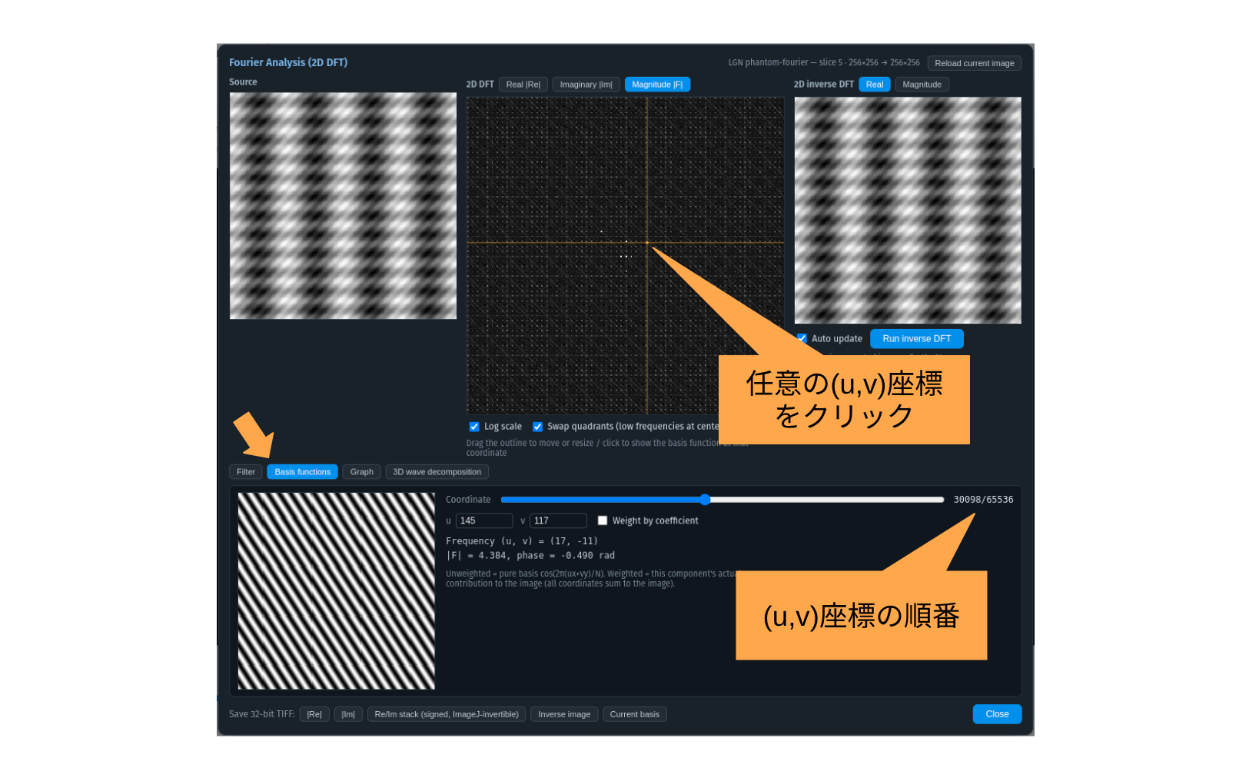This screenshot has height=778, width=1249.
Task: Toggle the Auto update checkbox
Action: [802, 338]
